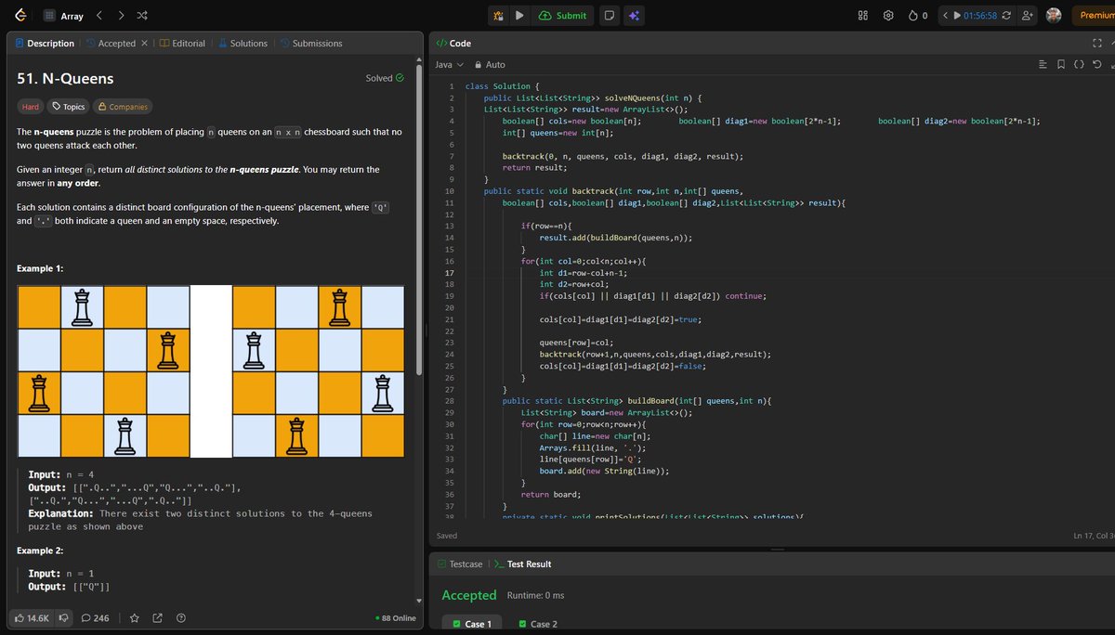Resume the timer play button
The height and width of the screenshot is (635, 1115).
coord(956,16)
